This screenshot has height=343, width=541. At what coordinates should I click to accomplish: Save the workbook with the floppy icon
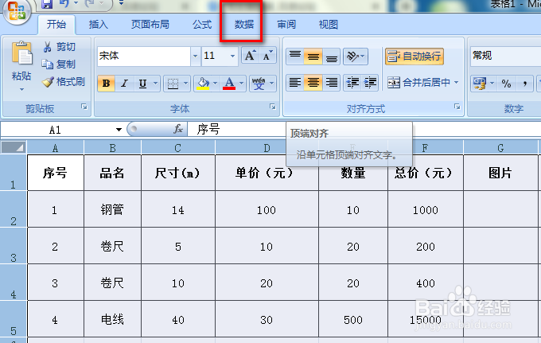coord(47,4)
